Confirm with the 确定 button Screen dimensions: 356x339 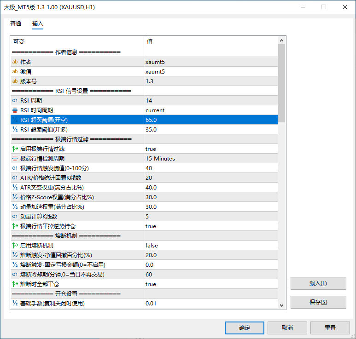tap(244, 328)
